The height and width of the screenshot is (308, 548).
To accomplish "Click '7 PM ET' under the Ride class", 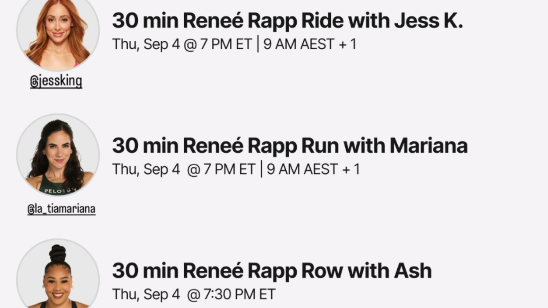I will (226, 44).
